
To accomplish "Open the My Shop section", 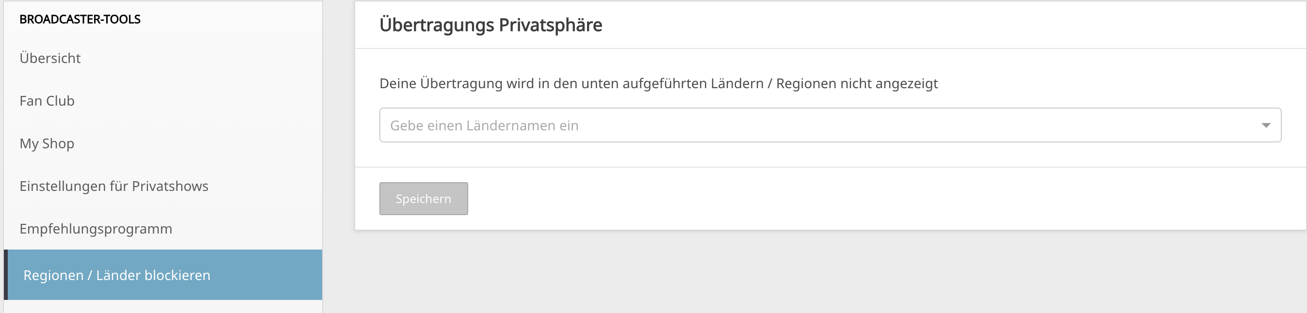I will coord(47,143).
